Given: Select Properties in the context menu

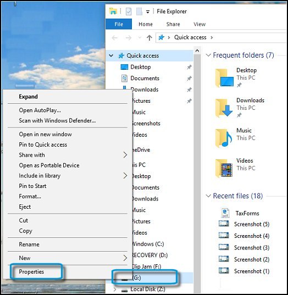Looking at the screenshot, I should coord(31,272).
